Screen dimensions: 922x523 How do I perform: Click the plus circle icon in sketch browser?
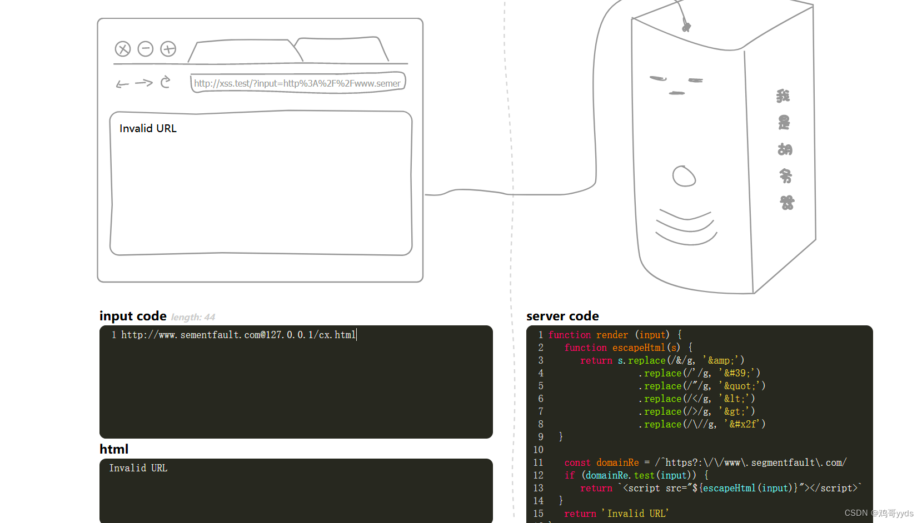coord(168,49)
